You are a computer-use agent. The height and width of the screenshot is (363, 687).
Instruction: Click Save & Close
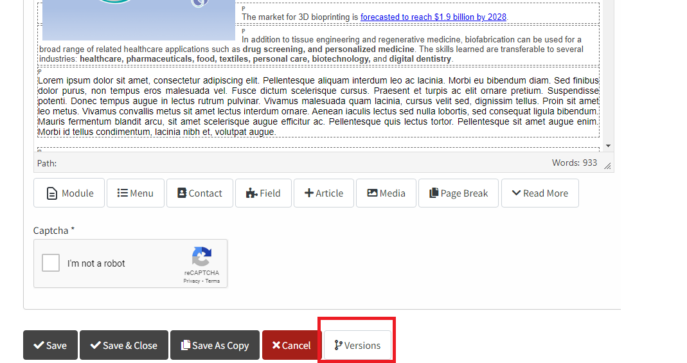pos(124,345)
